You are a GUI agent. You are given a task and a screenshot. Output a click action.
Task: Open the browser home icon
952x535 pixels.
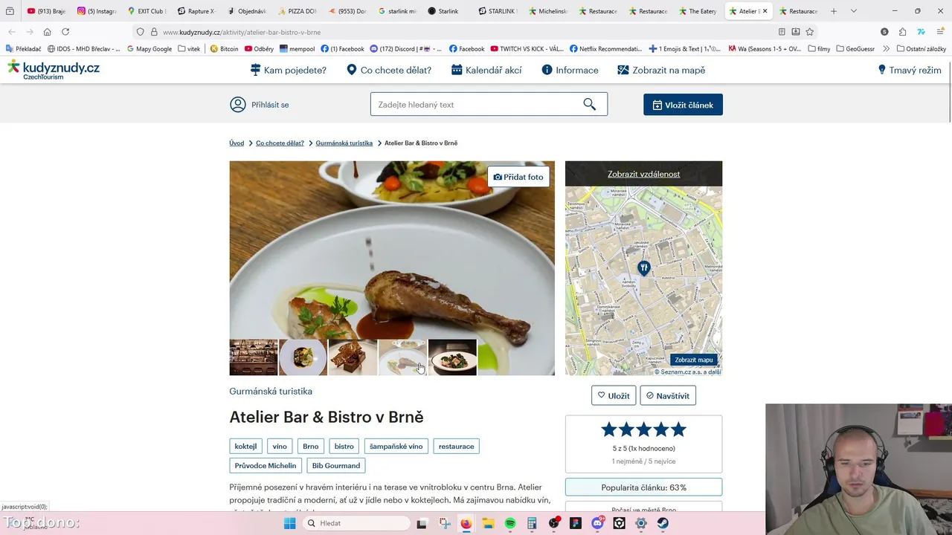pos(47,32)
